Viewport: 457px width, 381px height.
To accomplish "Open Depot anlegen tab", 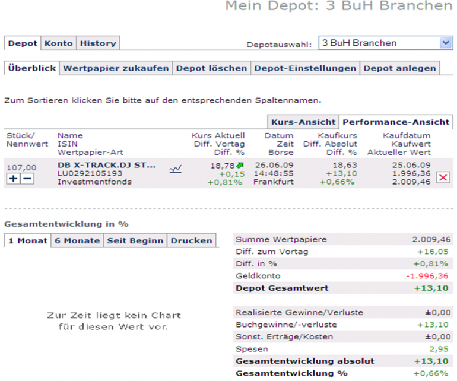I will tap(399, 68).
